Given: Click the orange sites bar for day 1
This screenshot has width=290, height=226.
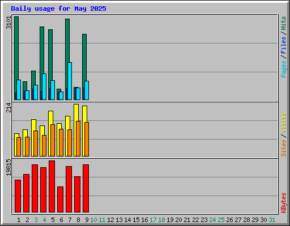Looking at the screenshot, I should point(19,147).
